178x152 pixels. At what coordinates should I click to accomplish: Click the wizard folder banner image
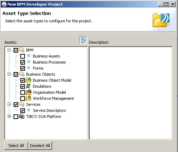click(x=161, y=20)
